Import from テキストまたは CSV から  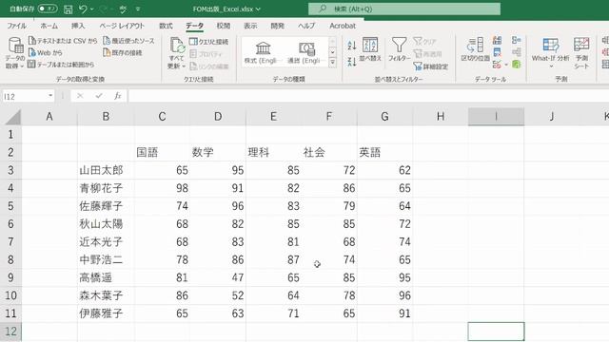point(63,41)
